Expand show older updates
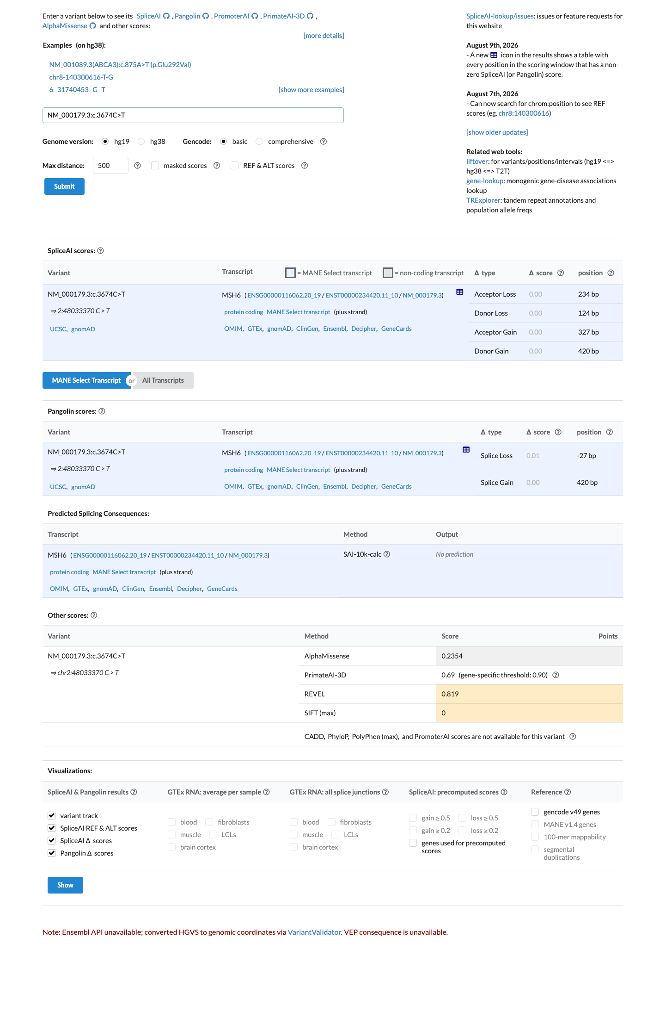The width and height of the screenshot is (672, 1018). coord(497,132)
